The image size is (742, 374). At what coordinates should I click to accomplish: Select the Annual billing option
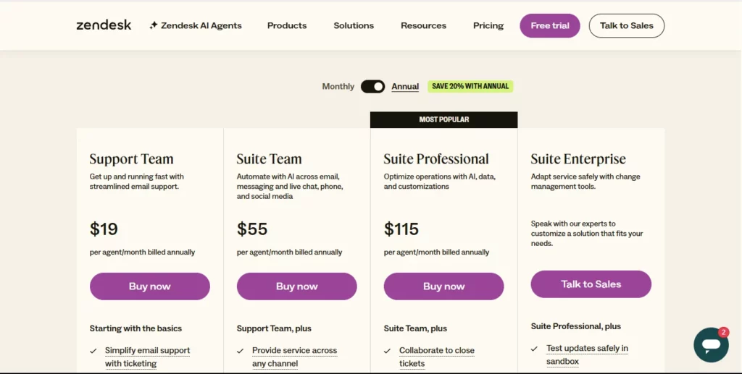405,87
